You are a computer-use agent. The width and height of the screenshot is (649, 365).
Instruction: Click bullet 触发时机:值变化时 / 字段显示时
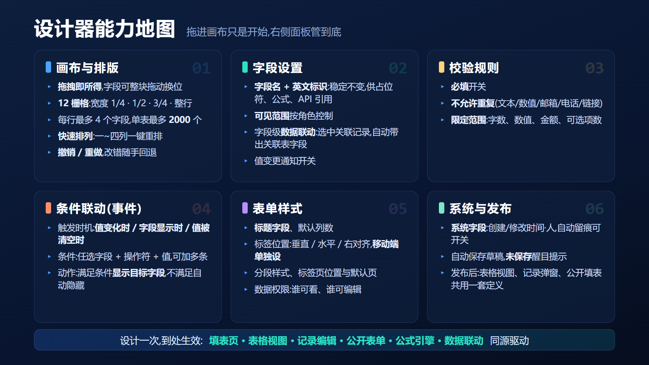(x=134, y=234)
